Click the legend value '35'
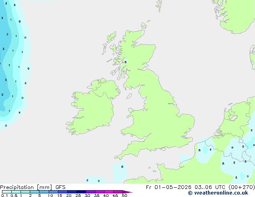The height and width of the screenshot is (197, 255). click(97, 195)
